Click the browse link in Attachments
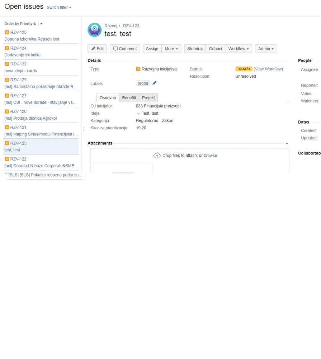 [x=211, y=156]
